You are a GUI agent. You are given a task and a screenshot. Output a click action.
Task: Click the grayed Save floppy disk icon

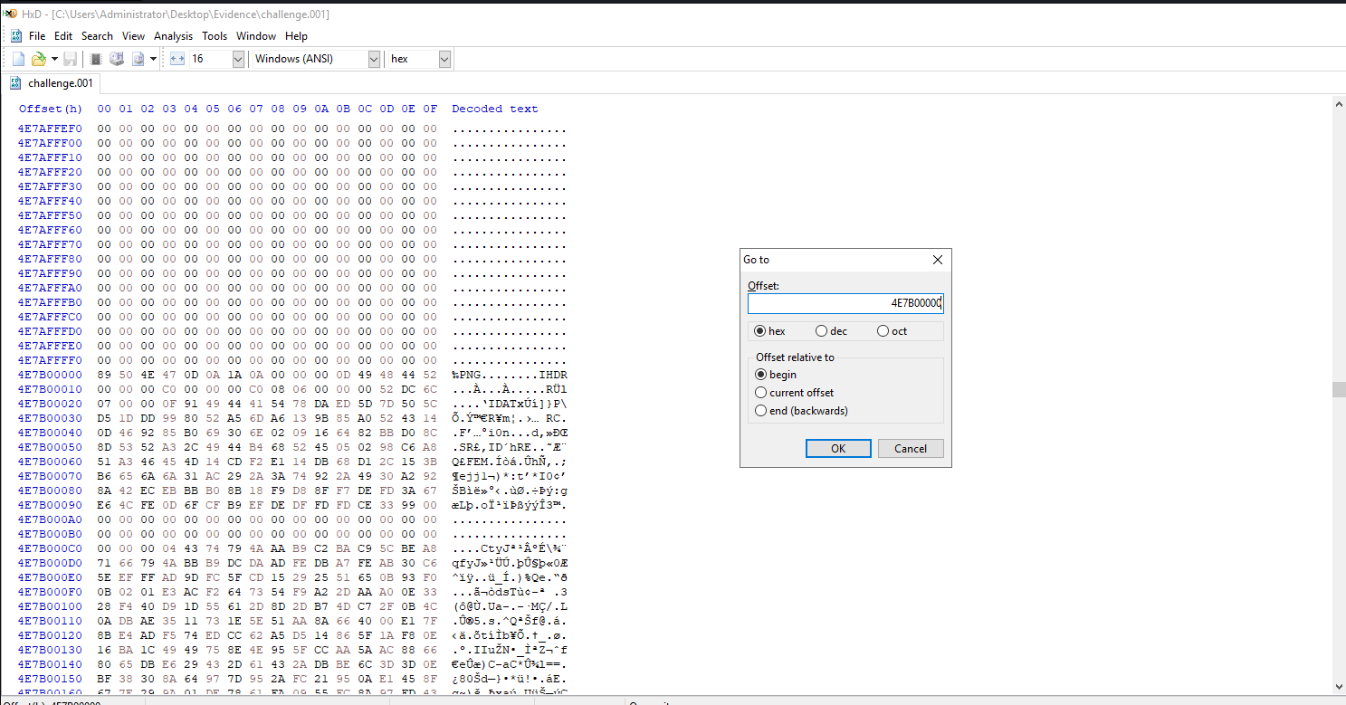click(70, 59)
